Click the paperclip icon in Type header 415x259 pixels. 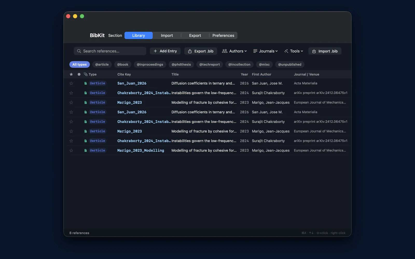pyautogui.click(x=86, y=74)
